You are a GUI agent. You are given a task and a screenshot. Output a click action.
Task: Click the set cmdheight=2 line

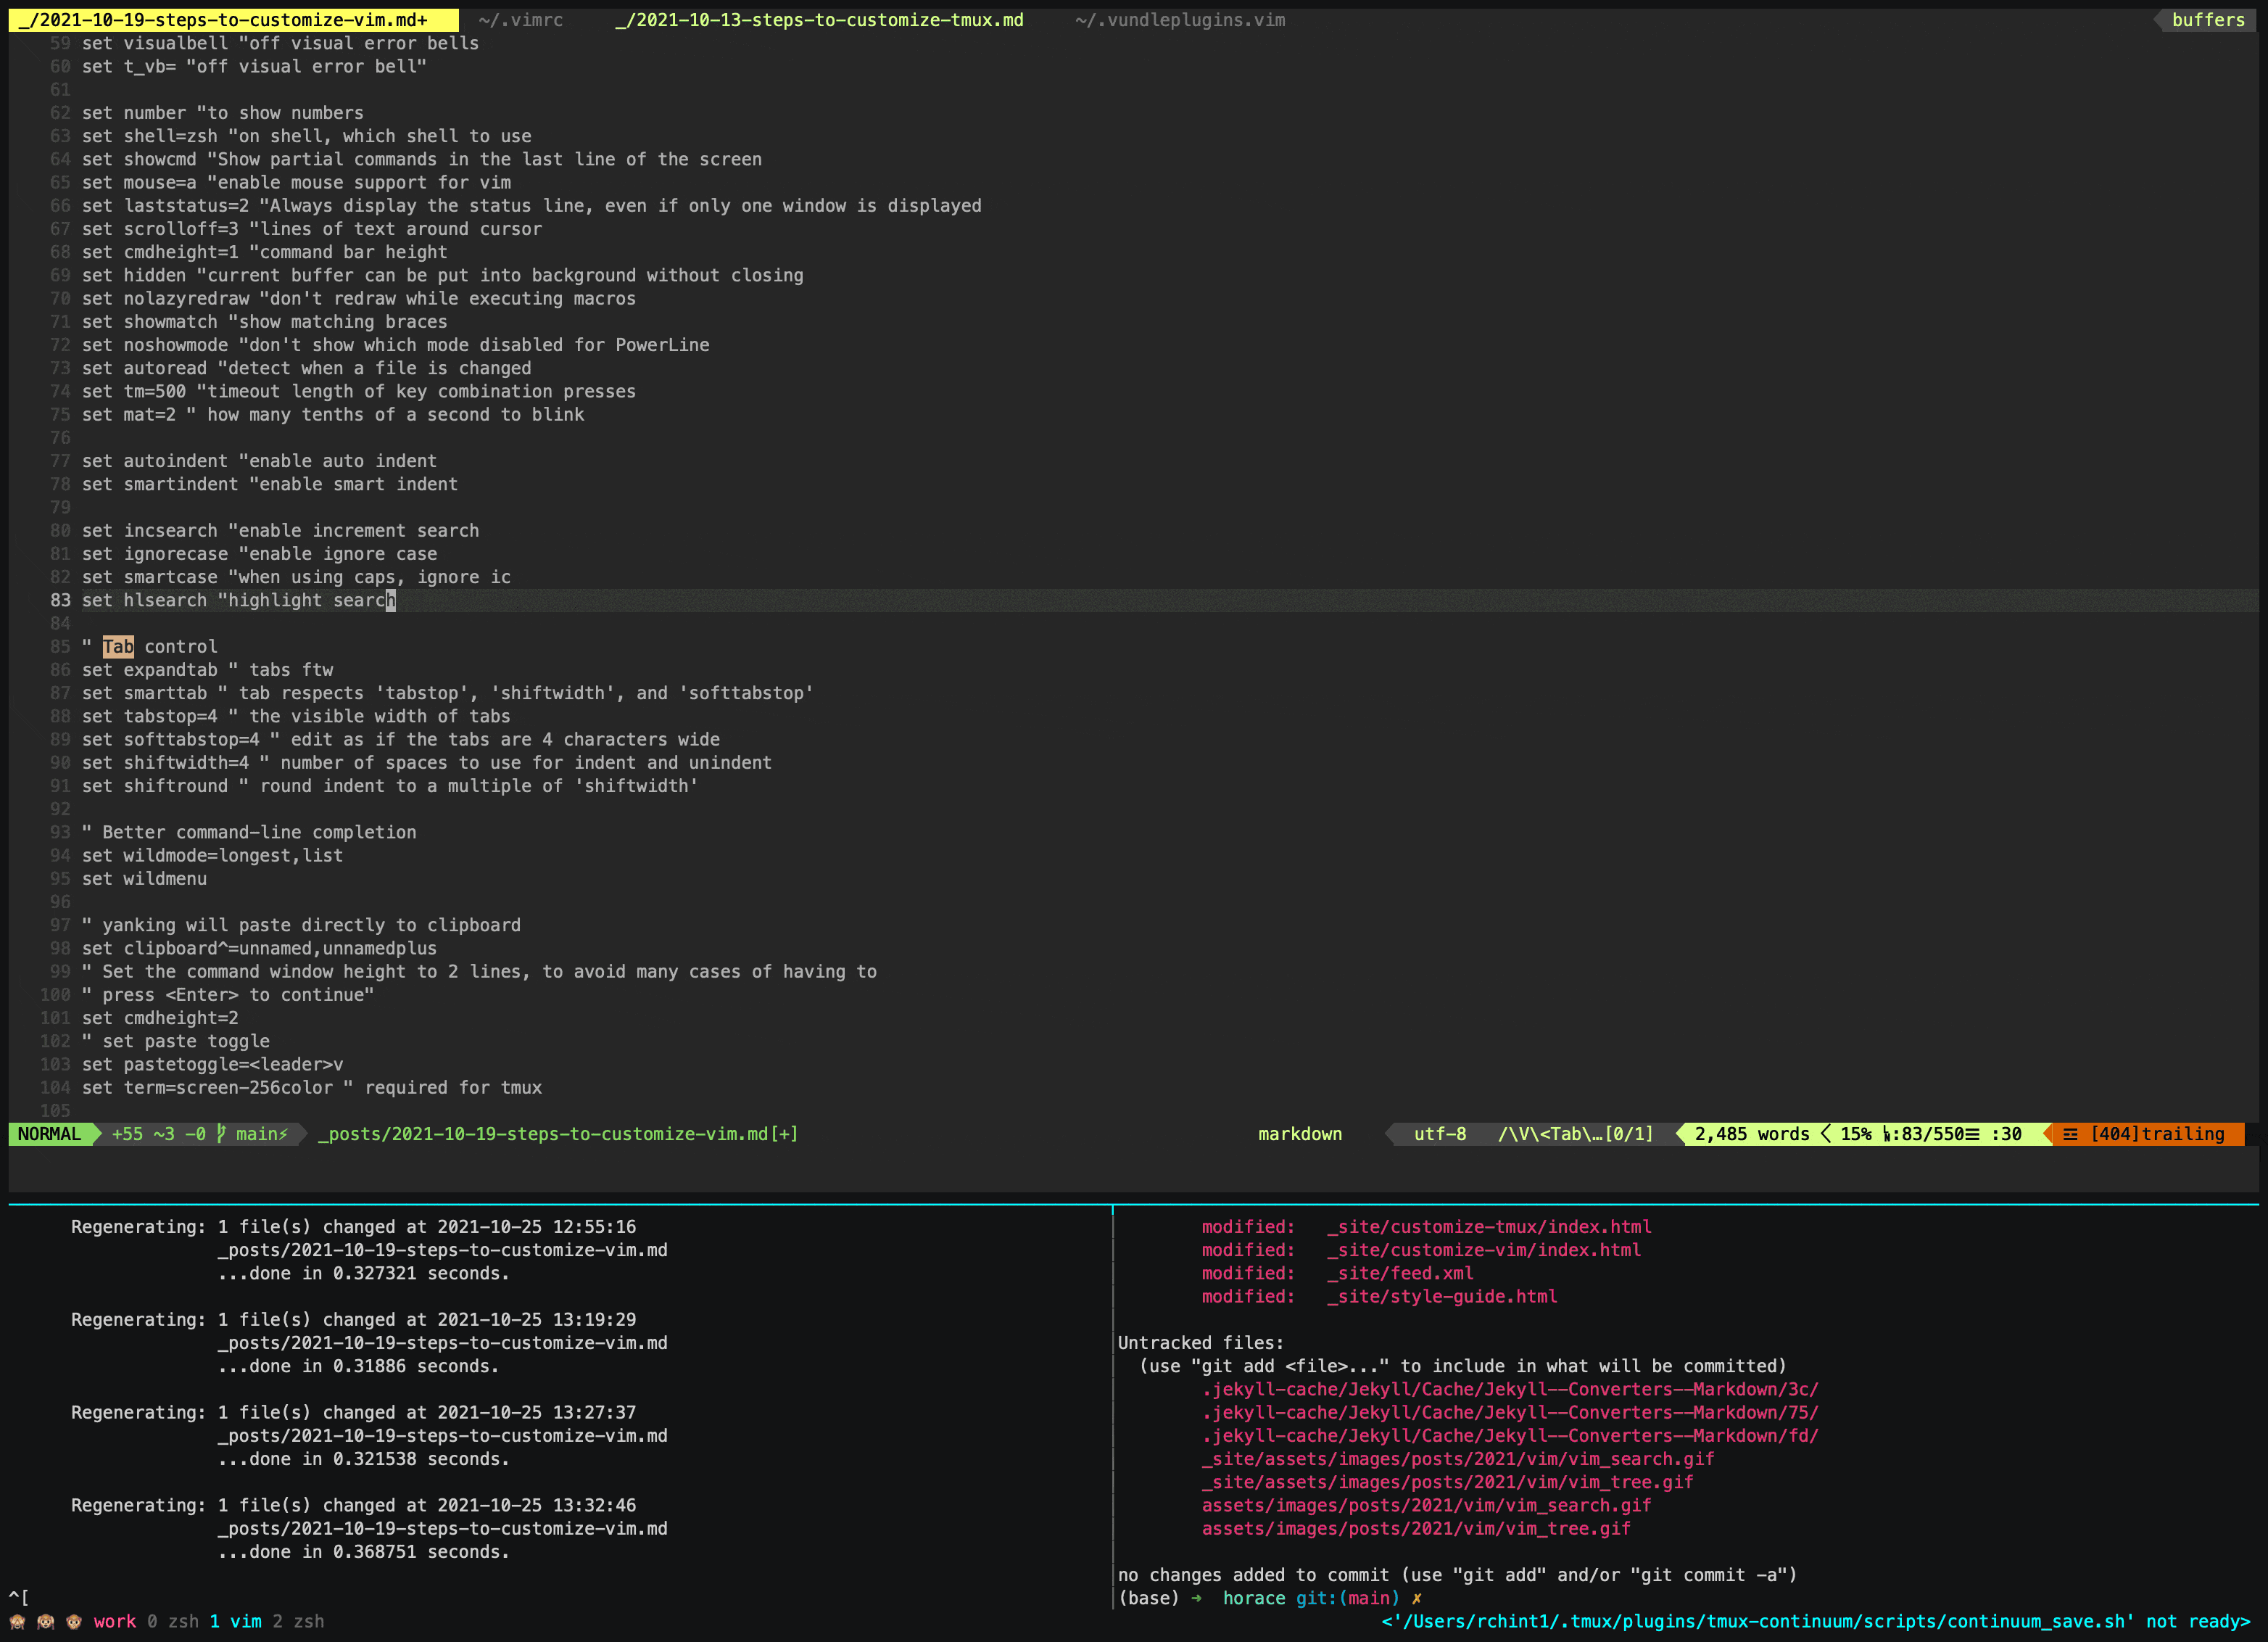coord(160,1018)
